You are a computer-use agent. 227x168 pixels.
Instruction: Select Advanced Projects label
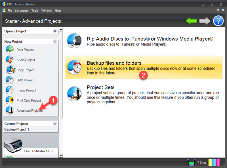(x=30, y=110)
